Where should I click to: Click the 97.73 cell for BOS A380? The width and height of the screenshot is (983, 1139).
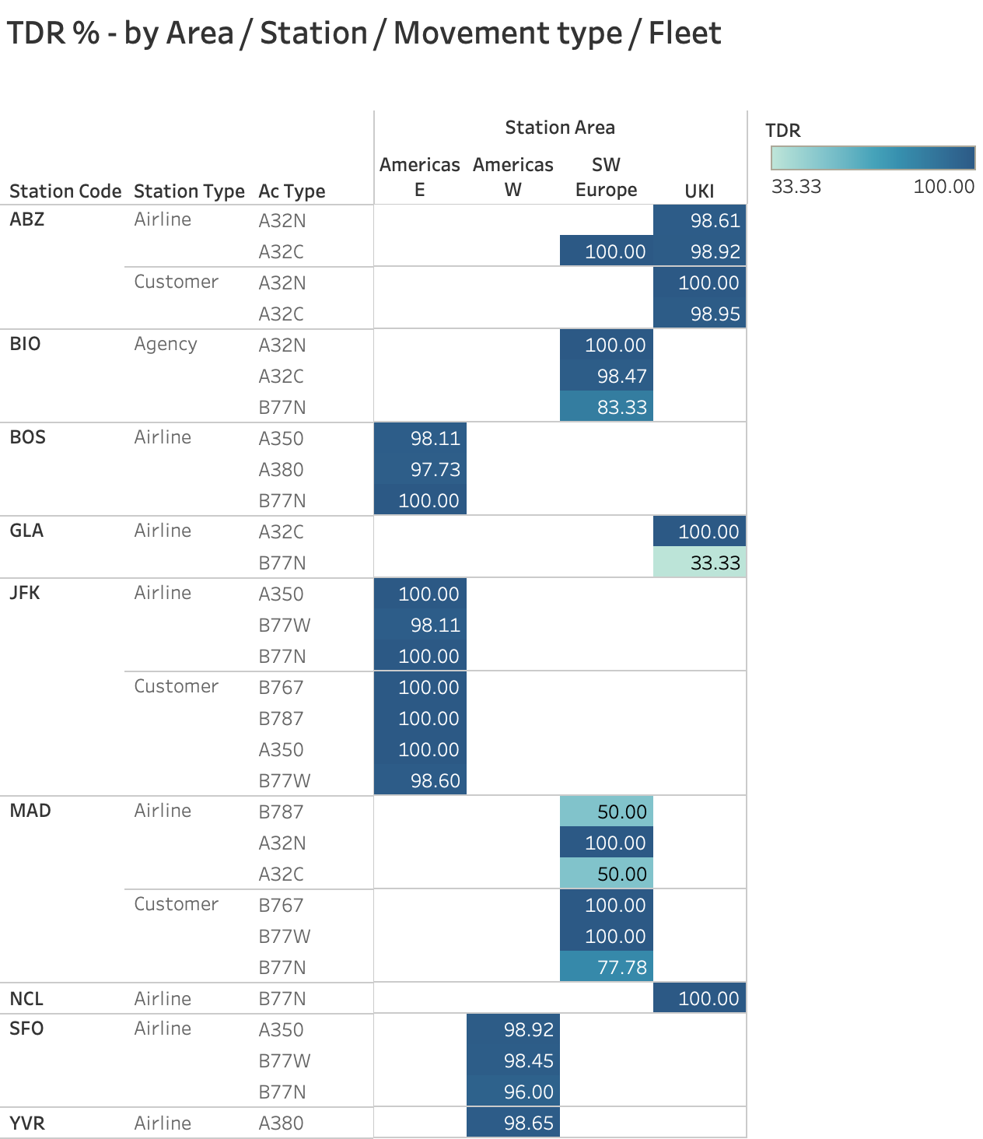click(420, 469)
